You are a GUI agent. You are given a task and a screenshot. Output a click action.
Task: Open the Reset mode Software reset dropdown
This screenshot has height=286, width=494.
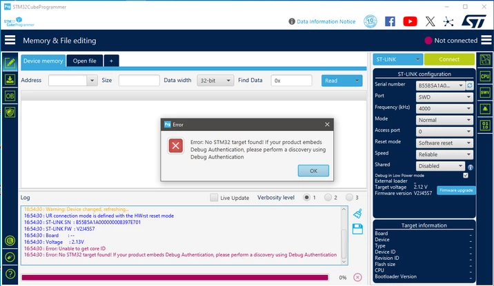point(444,143)
